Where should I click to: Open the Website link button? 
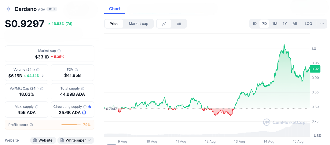click(x=43, y=140)
